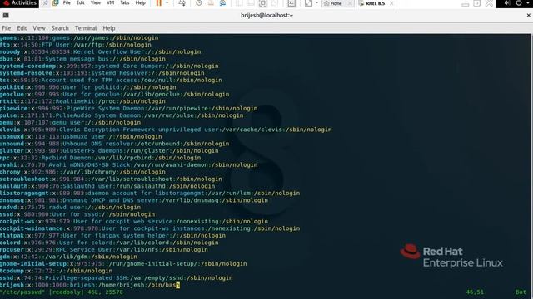Click the 'clevis' Decryption Framework line
533x299 pixels.
[x=166, y=130]
